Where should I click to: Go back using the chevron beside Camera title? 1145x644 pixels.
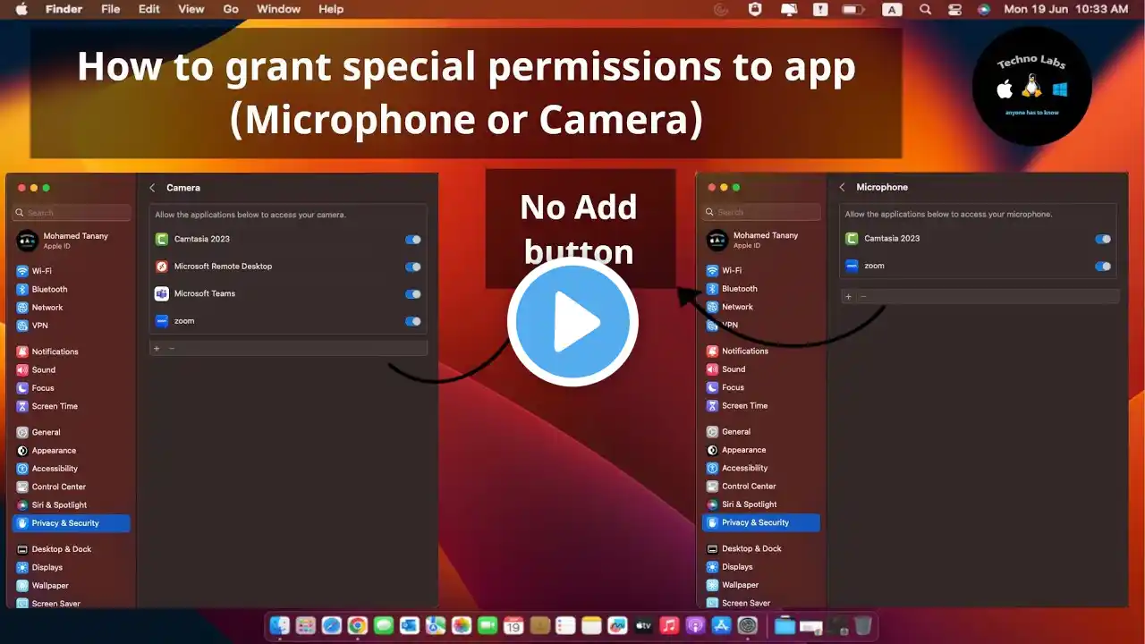152,188
